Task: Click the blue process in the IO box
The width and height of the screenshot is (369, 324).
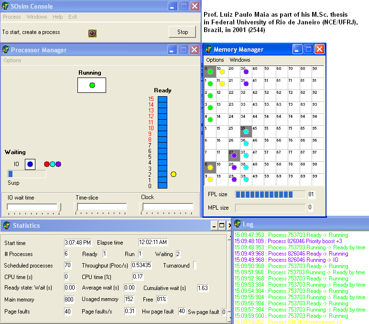Action: pos(30,164)
